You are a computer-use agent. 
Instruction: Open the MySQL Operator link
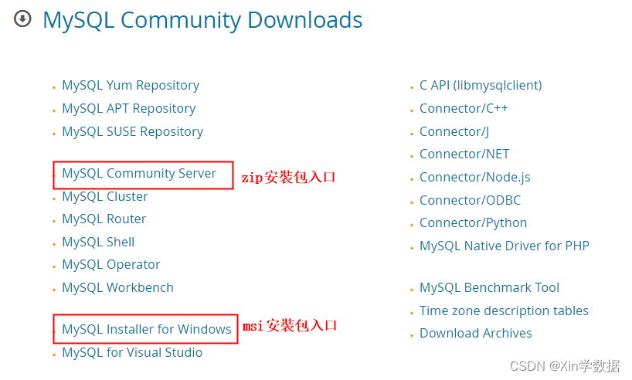110,265
